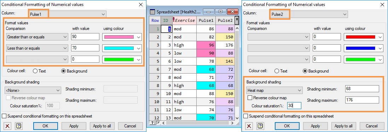Open pink colour swatch in Pulse1 dialog
388x132 pixels.
pyautogui.click(x=122, y=37)
